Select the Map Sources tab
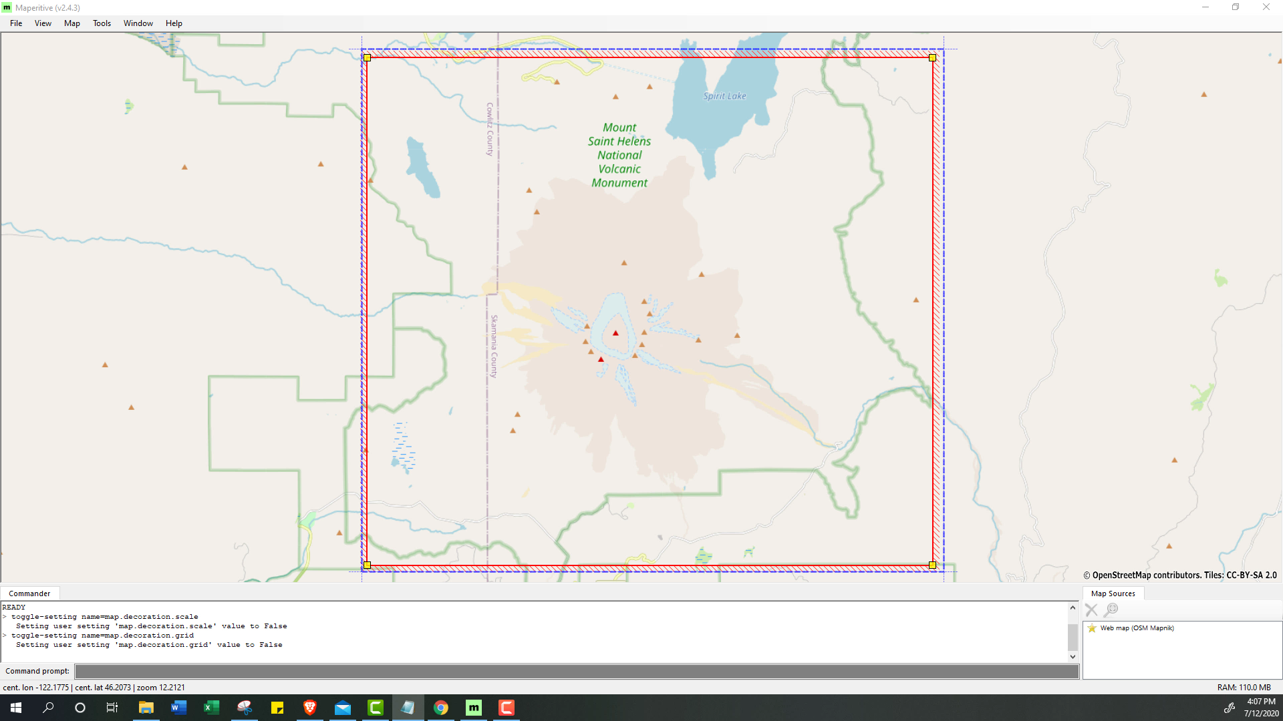The image size is (1283, 721). coord(1113,593)
